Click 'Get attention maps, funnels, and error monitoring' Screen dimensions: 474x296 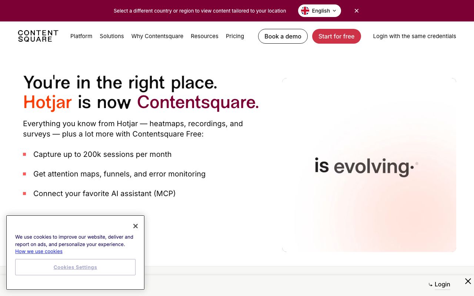(x=120, y=174)
